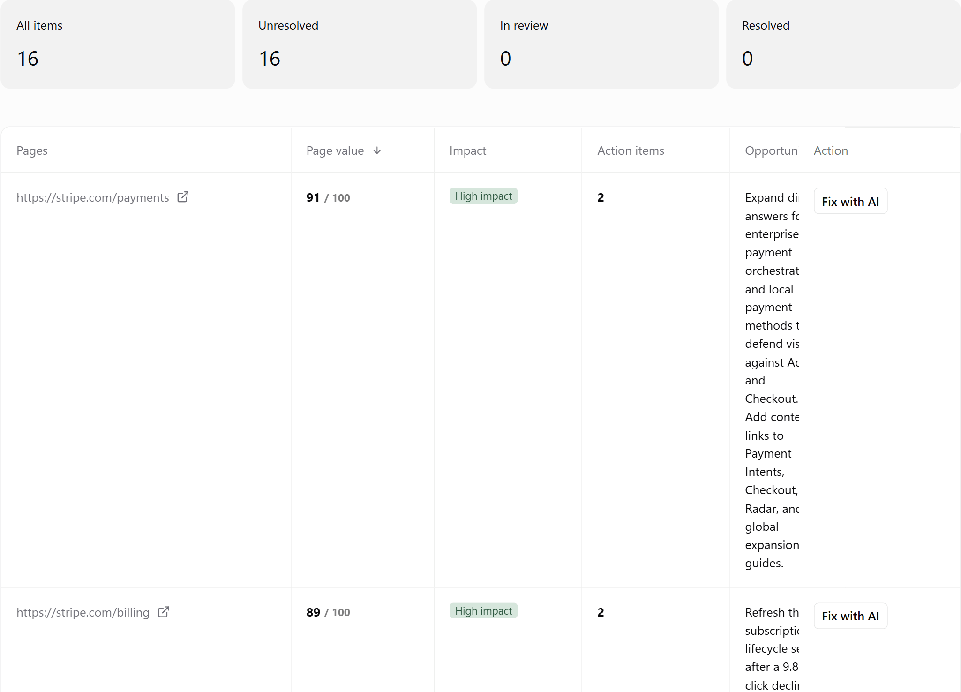The width and height of the screenshot is (961, 692).
Task: Open the https://stripe.com/billing page link
Action: tap(83, 612)
